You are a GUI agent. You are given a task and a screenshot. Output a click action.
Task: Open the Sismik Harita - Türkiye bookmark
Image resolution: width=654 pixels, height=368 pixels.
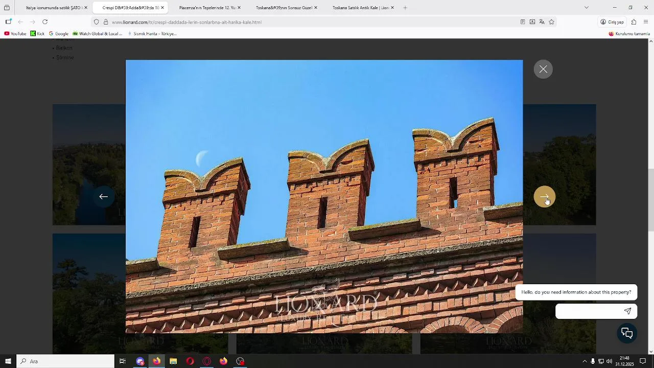pos(152,34)
